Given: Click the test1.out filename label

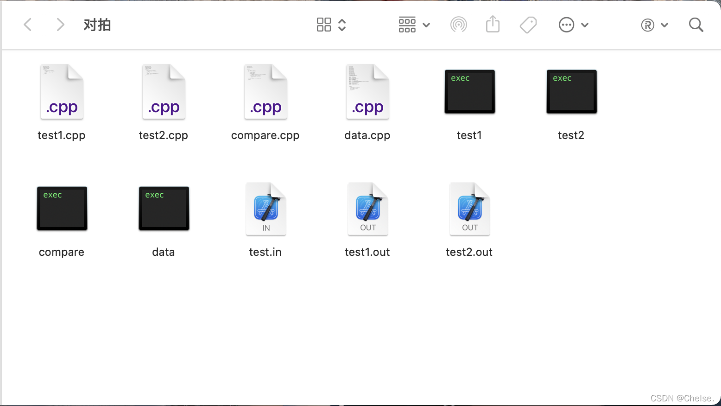Looking at the screenshot, I should [367, 252].
